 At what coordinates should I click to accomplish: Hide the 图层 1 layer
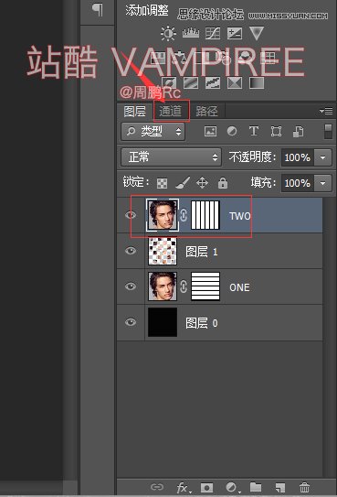[131, 251]
